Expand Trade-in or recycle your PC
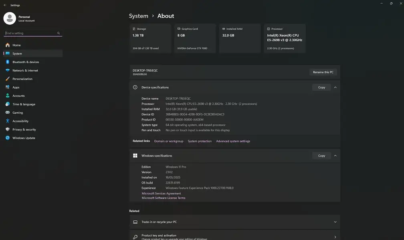Viewport: 404px width, 240px height. [x=335, y=222]
